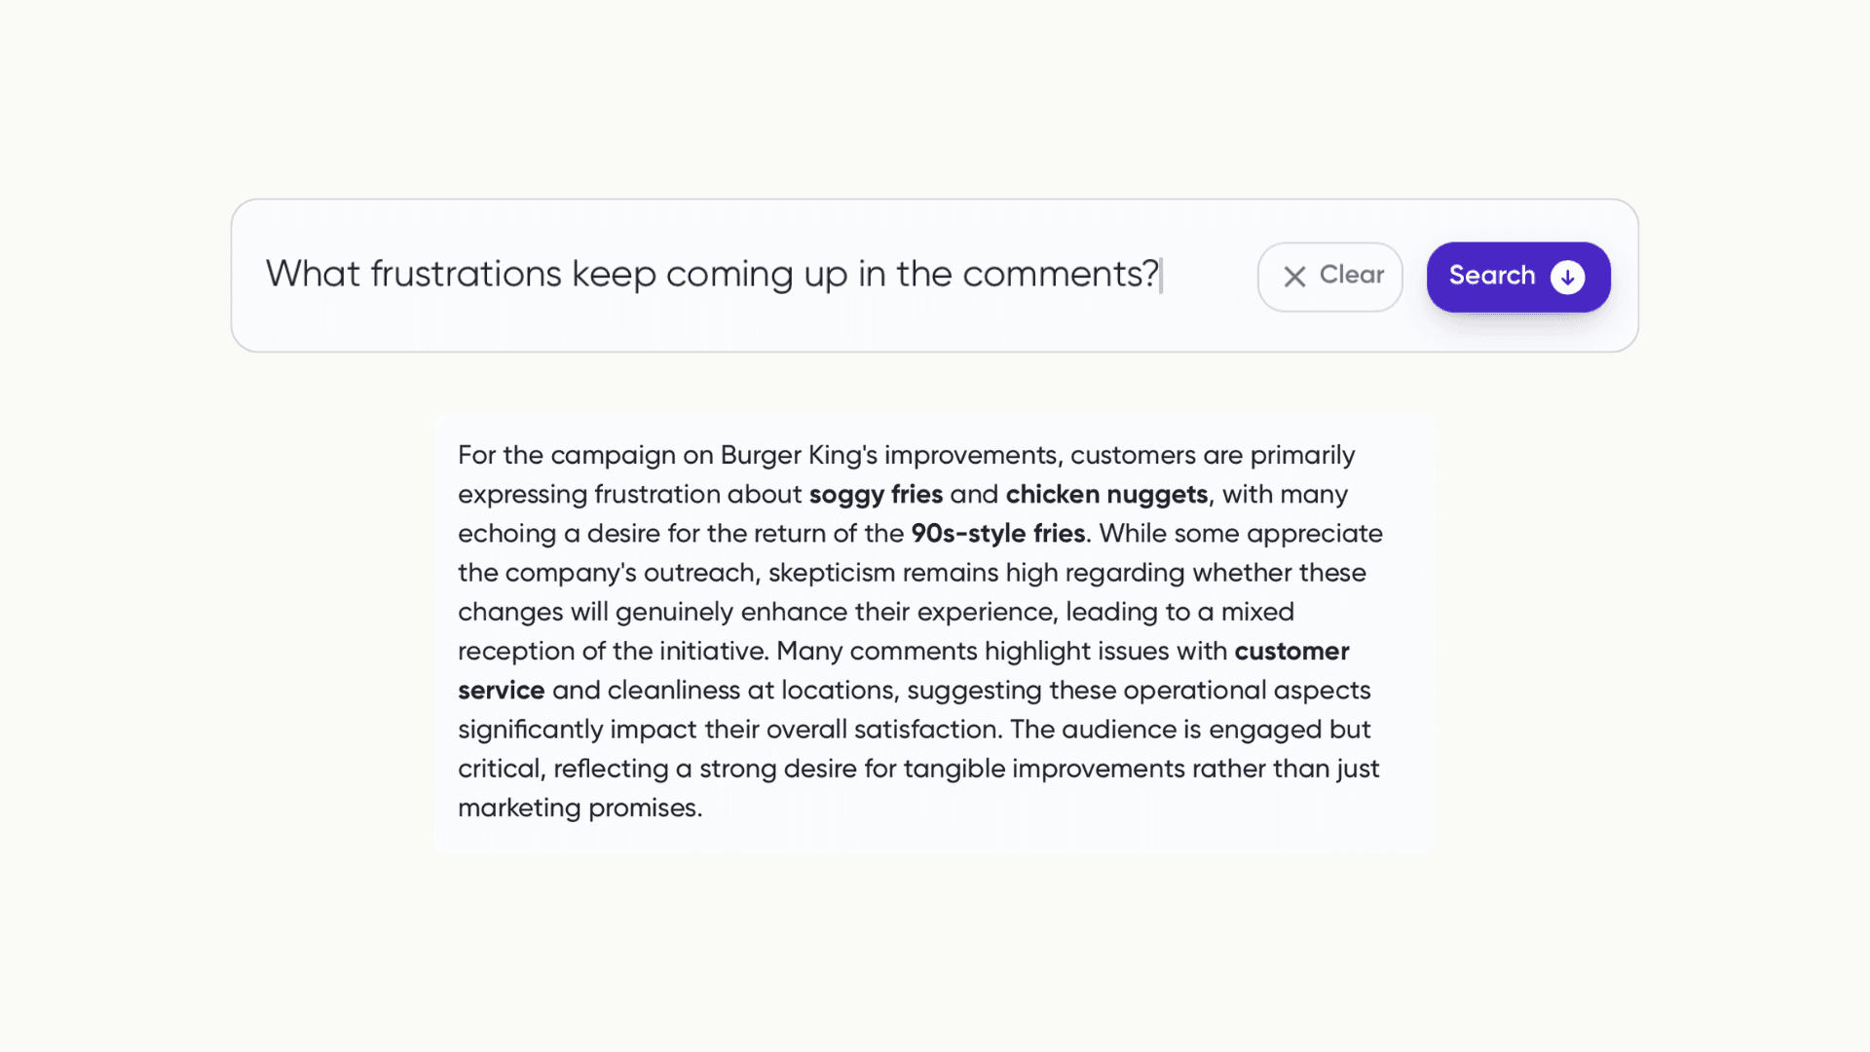This screenshot has height=1052, width=1870.
Task: Click the word 'Clear' label text
Action: pyautogui.click(x=1352, y=275)
